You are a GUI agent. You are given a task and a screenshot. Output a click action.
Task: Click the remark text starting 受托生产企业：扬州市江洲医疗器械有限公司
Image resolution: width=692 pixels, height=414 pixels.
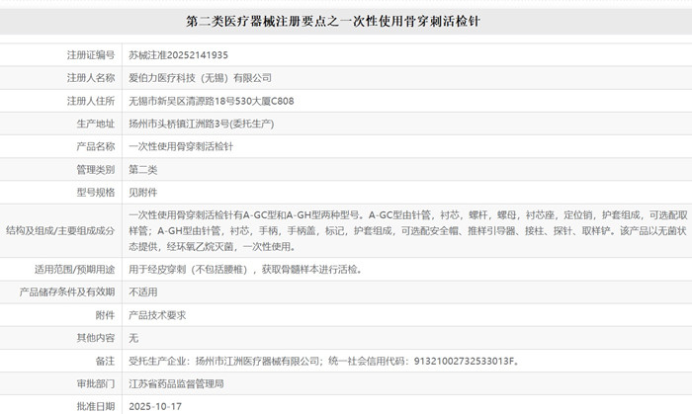(324, 361)
